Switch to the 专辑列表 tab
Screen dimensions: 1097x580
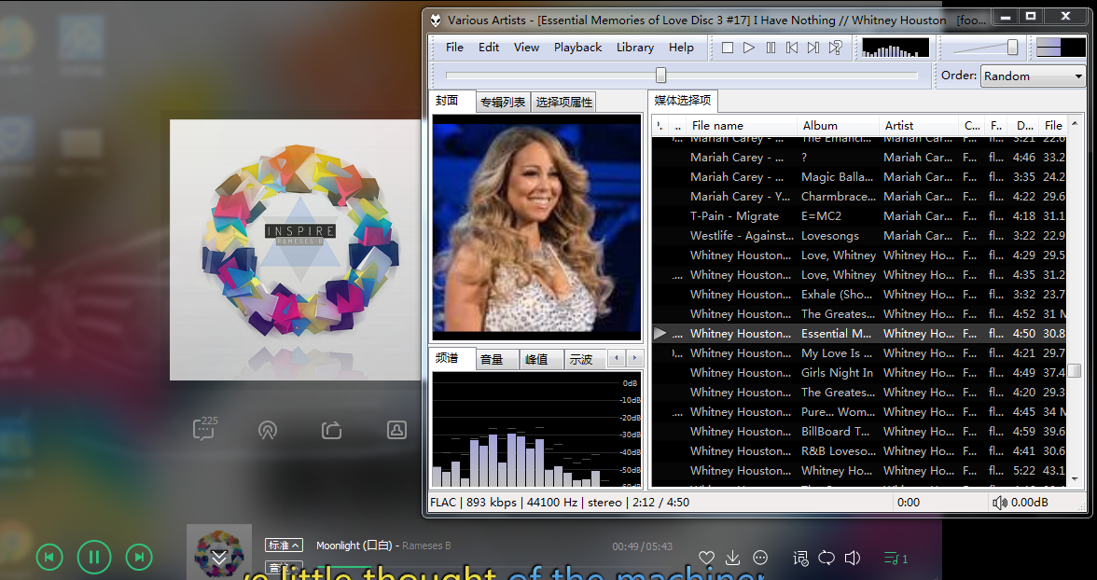[x=503, y=103]
